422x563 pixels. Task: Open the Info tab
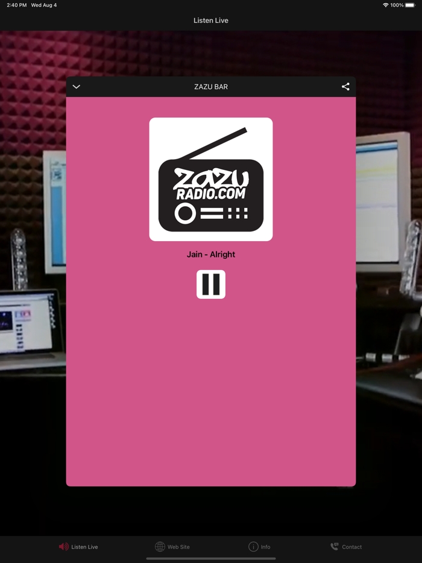(x=259, y=547)
